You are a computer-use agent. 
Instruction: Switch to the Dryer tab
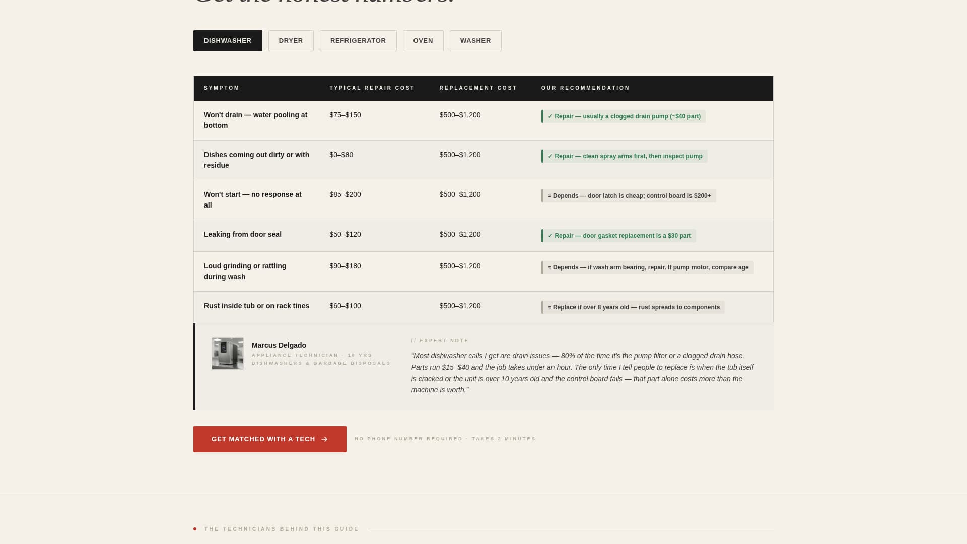click(291, 41)
